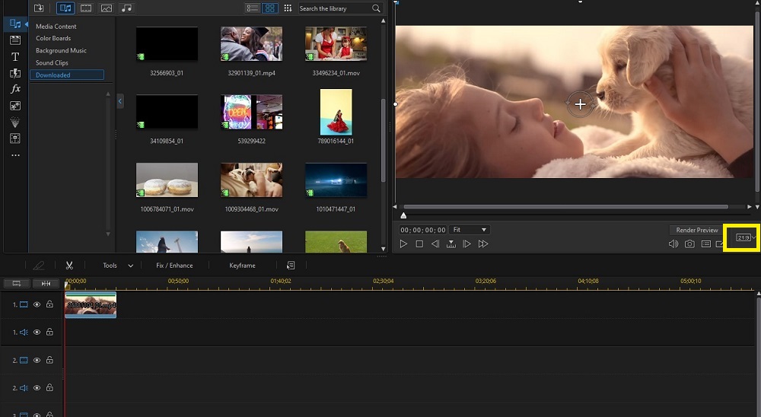Click the 34109854_01 file name
This screenshot has width=761, height=417.
click(x=167, y=142)
